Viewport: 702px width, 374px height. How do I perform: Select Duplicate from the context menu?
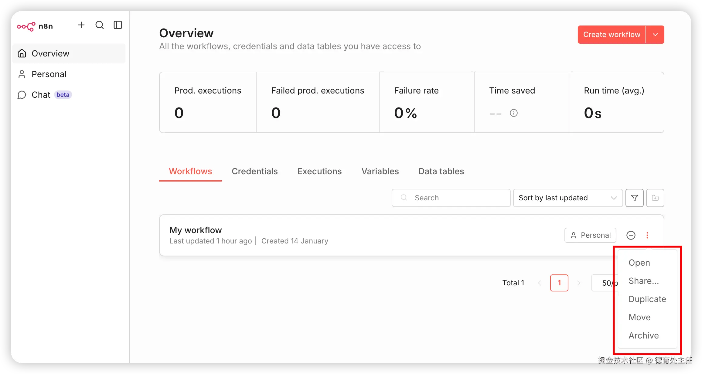(x=647, y=299)
